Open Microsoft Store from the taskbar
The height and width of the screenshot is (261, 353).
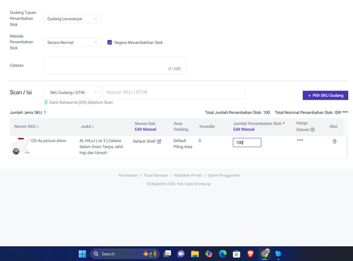click(x=237, y=254)
